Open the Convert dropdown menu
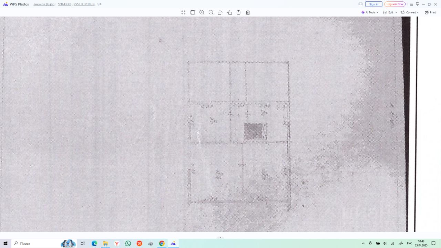The width and height of the screenshot is (441, 248). [410, 12]
